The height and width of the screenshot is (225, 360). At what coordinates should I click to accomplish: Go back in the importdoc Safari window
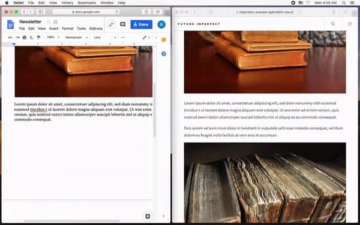tap(194, 12)
